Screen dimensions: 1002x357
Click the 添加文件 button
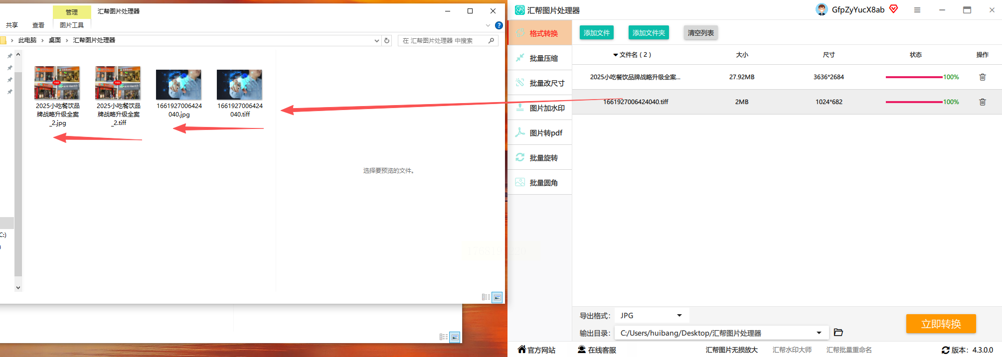click(x=596, y=33)
